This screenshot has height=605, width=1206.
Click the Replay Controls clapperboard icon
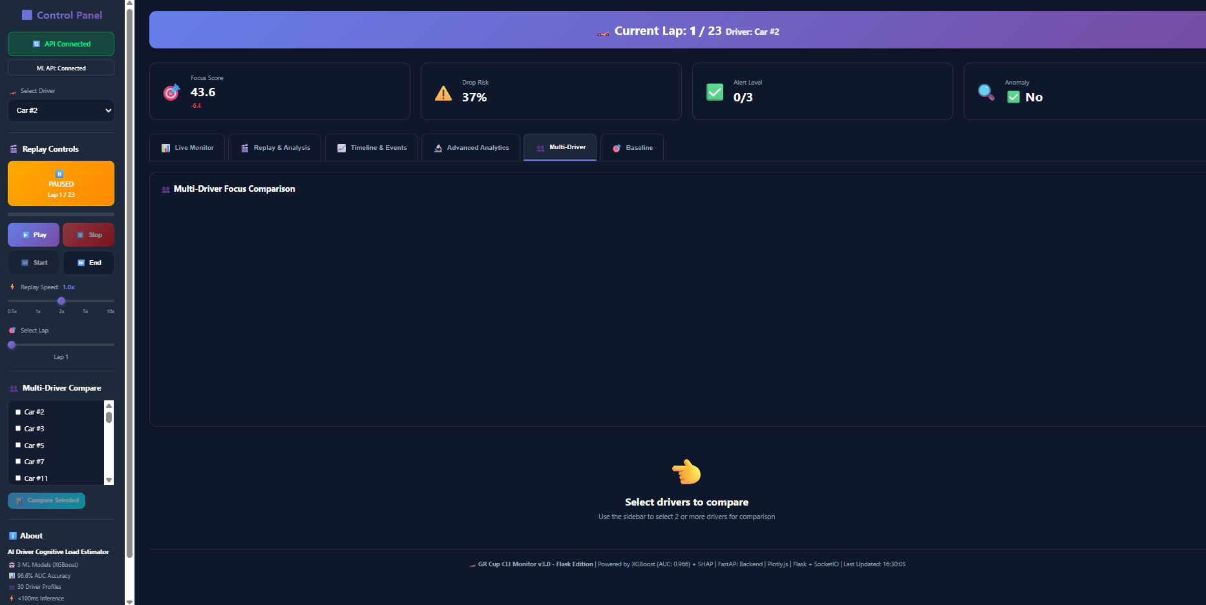pyautogui.click(x=14, y=149)
